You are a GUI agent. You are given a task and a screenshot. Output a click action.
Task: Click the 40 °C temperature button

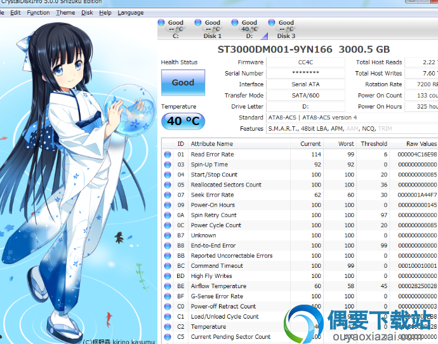click(183, 121)
